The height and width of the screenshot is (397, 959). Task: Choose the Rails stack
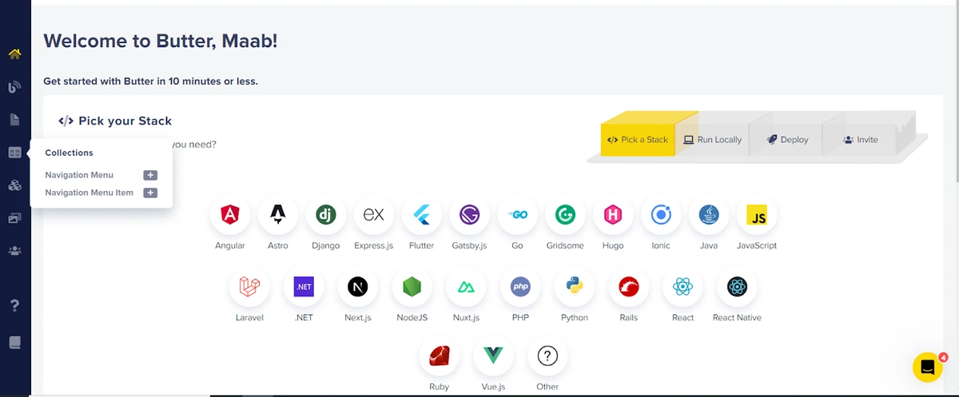tap(629, 287)
